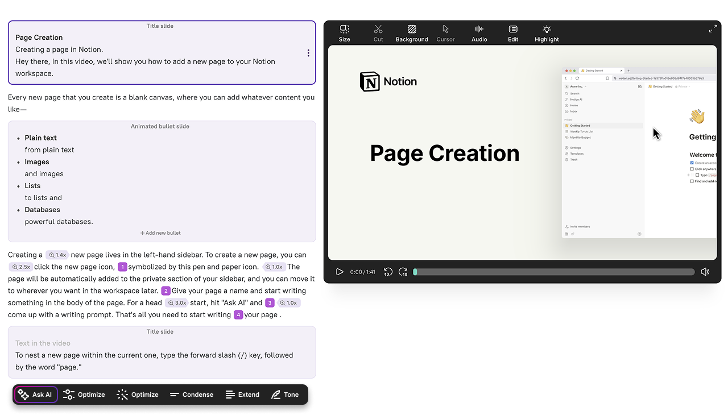Click purple step marker 4
Viewport: 728px width, 415px height.
pos(238,315)
